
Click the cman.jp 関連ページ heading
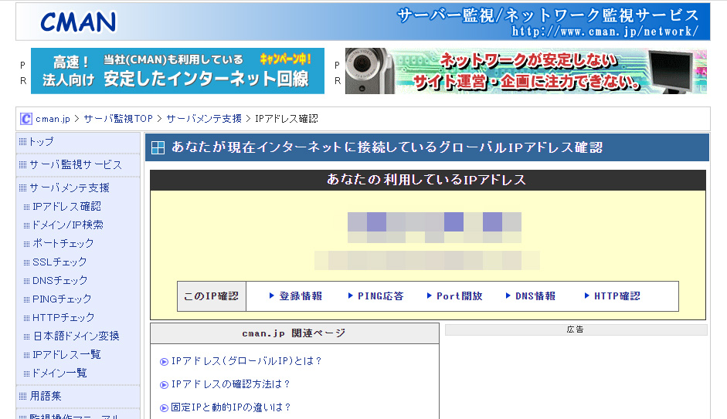(x=294, y=333)
